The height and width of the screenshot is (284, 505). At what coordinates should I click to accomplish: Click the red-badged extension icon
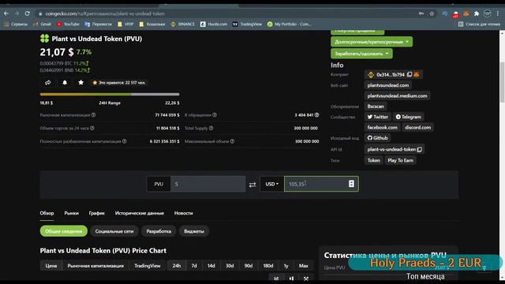pos(455,14)
